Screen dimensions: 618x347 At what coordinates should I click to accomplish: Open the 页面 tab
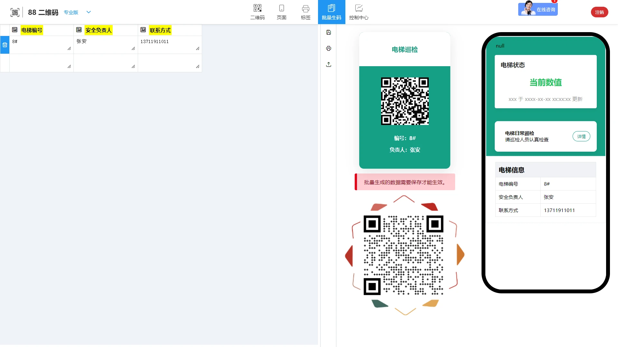[282, 12]
